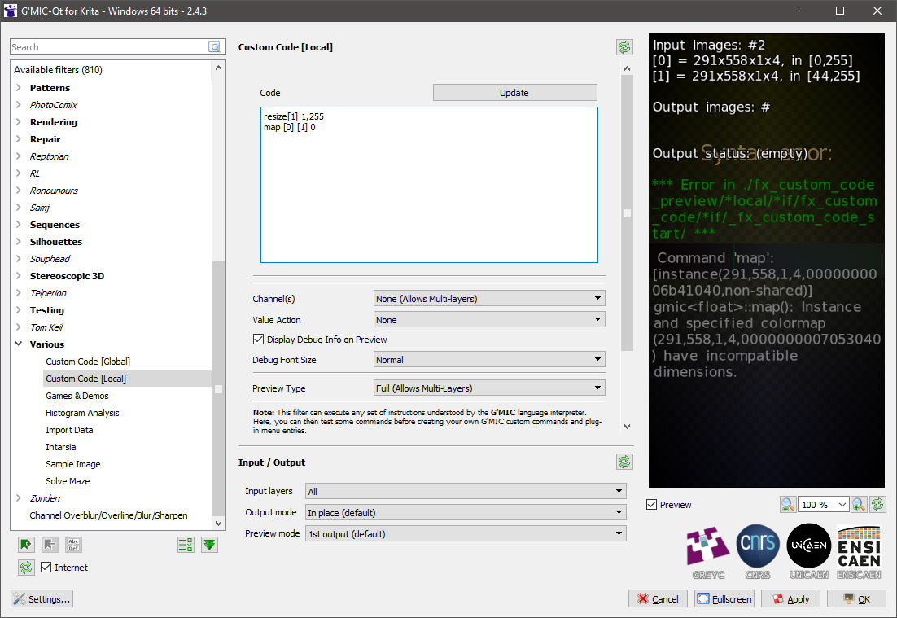Open the Input layers dropdown
The width and height of the screenshot is (897, 618).
466,491
